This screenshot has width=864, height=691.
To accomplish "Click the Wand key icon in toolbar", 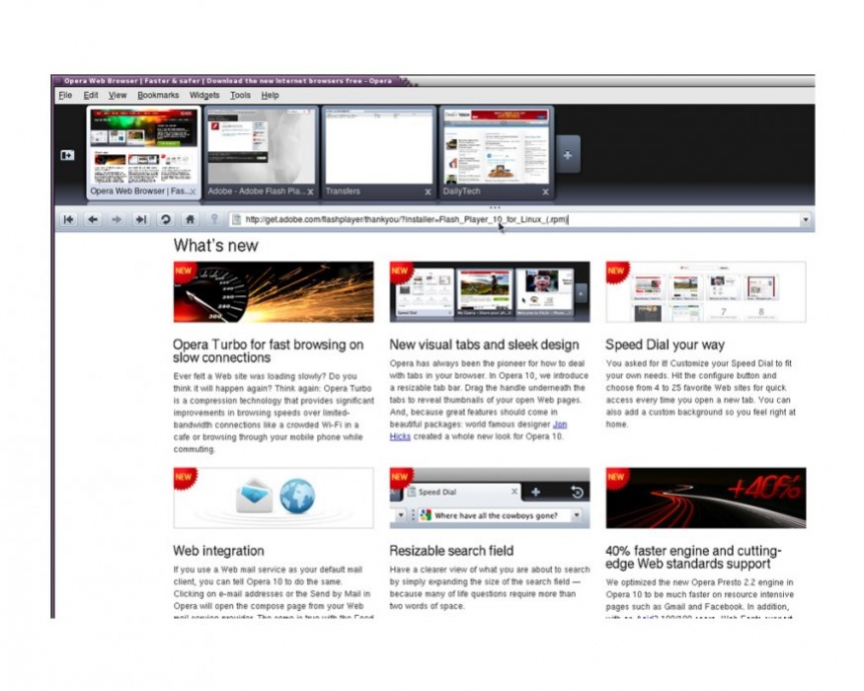I will coord(213,220).
